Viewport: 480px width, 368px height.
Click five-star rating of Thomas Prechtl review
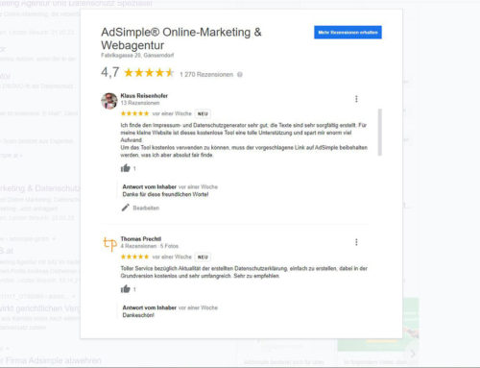click(134, 257)
